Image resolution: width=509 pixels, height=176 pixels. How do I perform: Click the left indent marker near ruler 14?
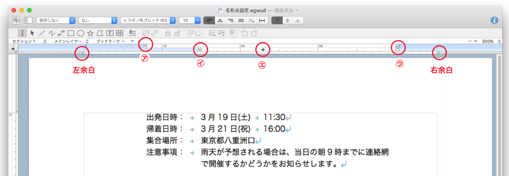[200, 50]
